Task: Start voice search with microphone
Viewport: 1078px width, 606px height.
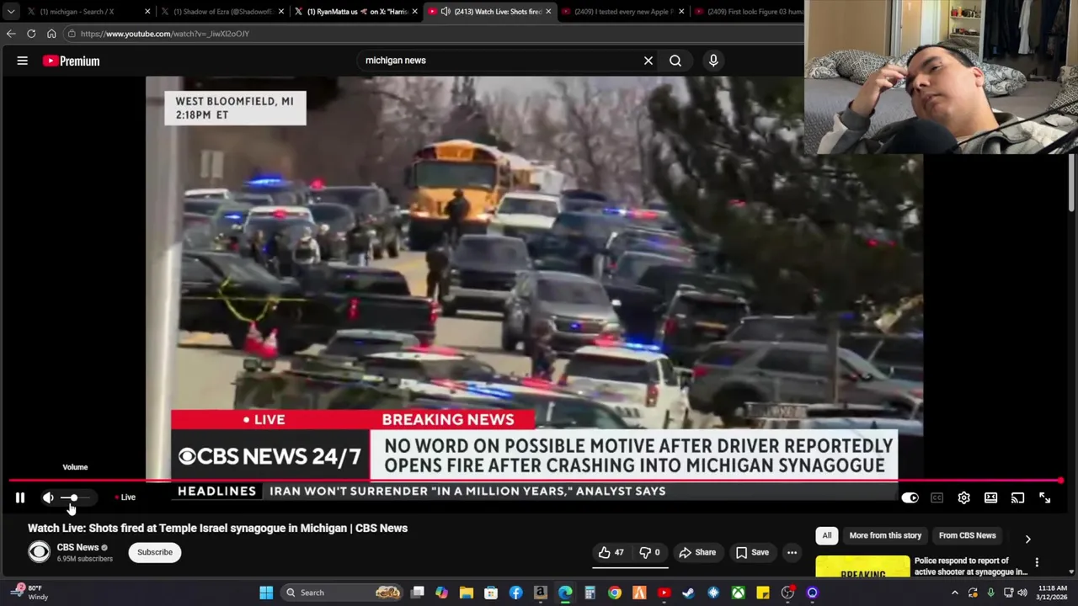Action: tap(713, 61)
